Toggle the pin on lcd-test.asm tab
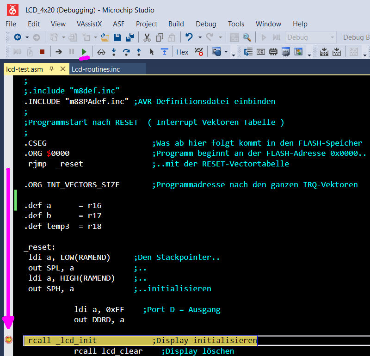Image resolution: width=370 pixels, height=356 pixels. pos(51,69)
